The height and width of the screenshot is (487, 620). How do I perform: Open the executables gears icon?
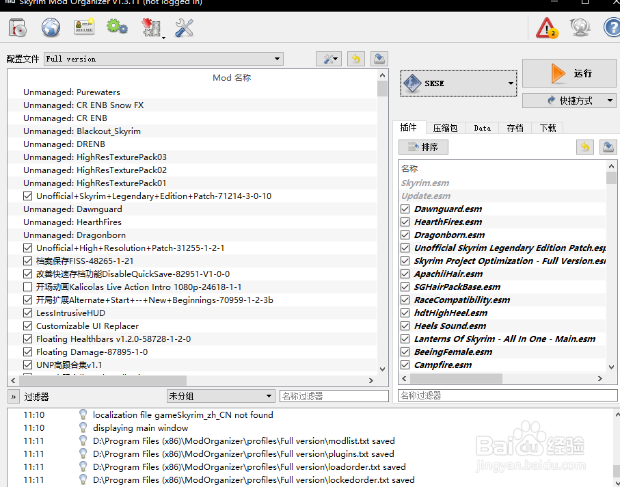coord(117,27)
